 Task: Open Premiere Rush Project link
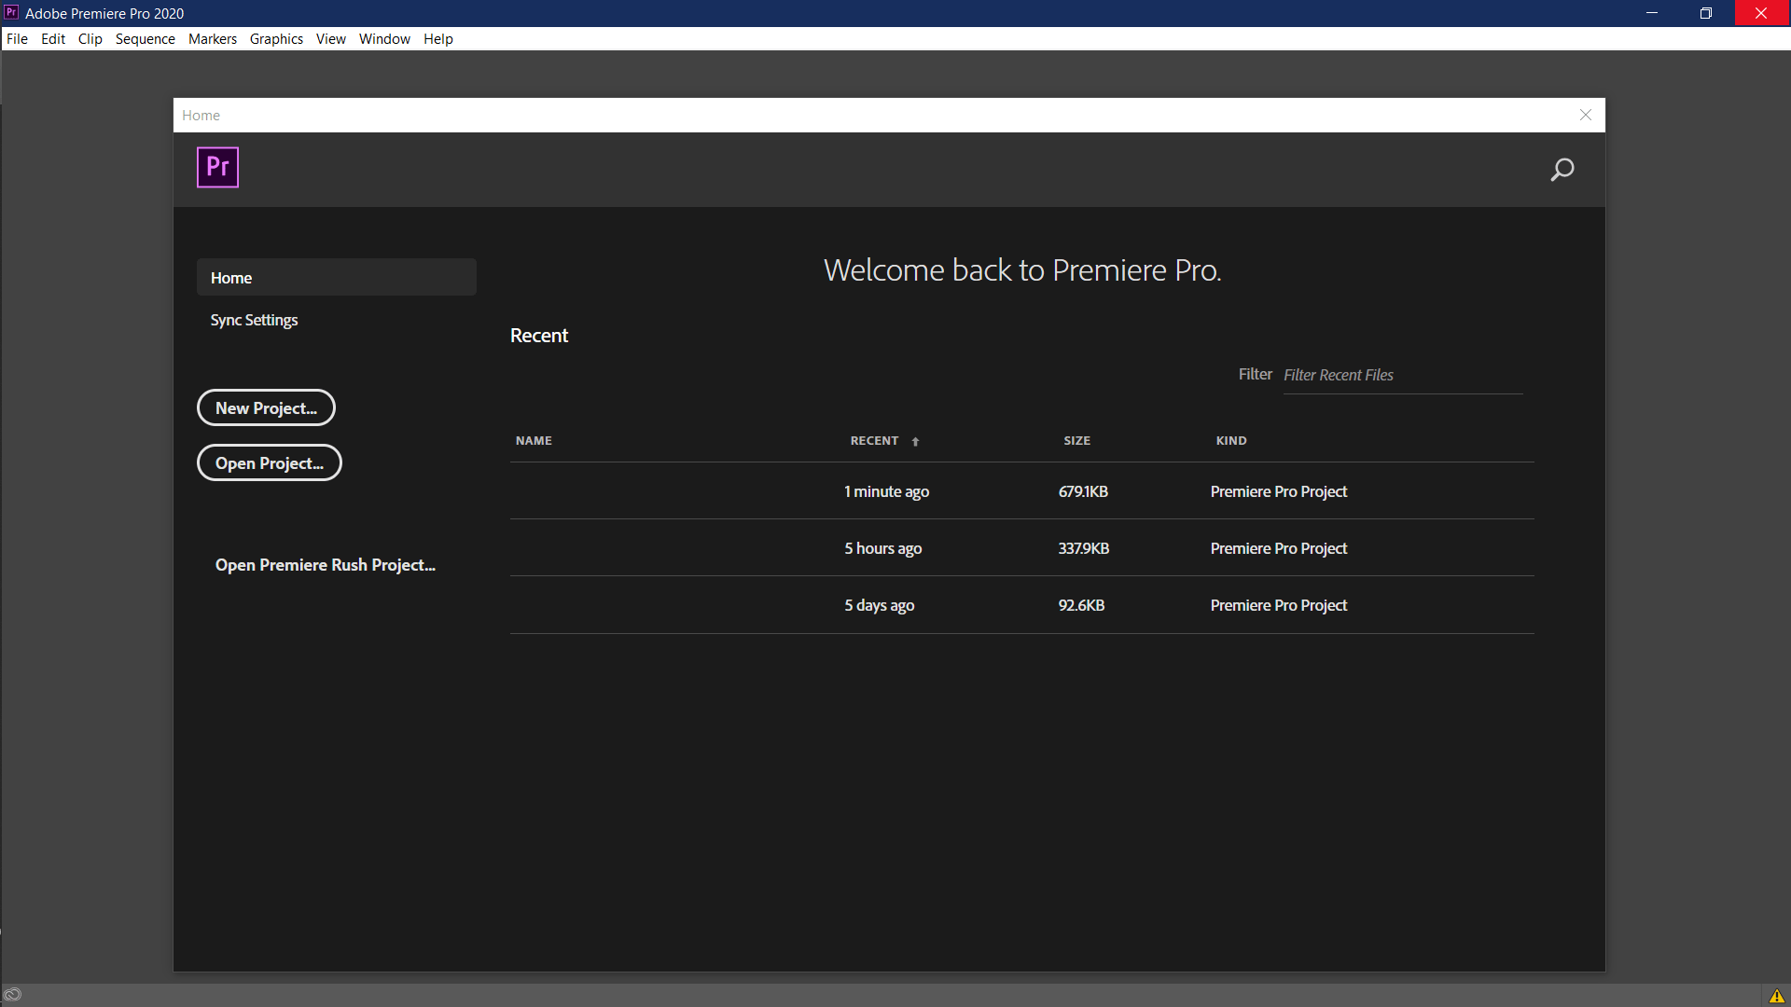(x=325, y=565)
